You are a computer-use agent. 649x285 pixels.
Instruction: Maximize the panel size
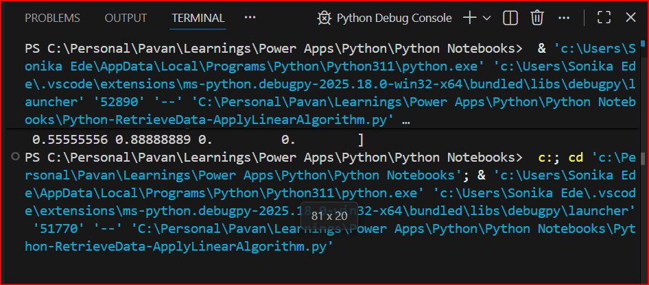[x=604, y=18]
